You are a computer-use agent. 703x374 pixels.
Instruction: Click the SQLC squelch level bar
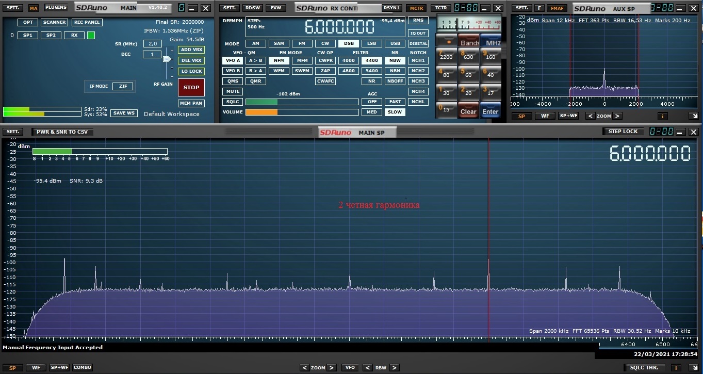pyautogui.click(x=302, y=102)
